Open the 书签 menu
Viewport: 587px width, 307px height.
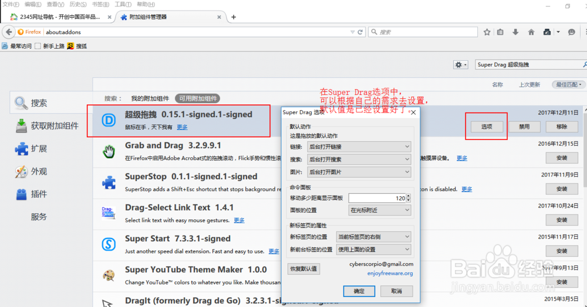(x=100, y=4)
